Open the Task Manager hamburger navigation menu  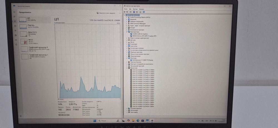(x=14, y=12)
